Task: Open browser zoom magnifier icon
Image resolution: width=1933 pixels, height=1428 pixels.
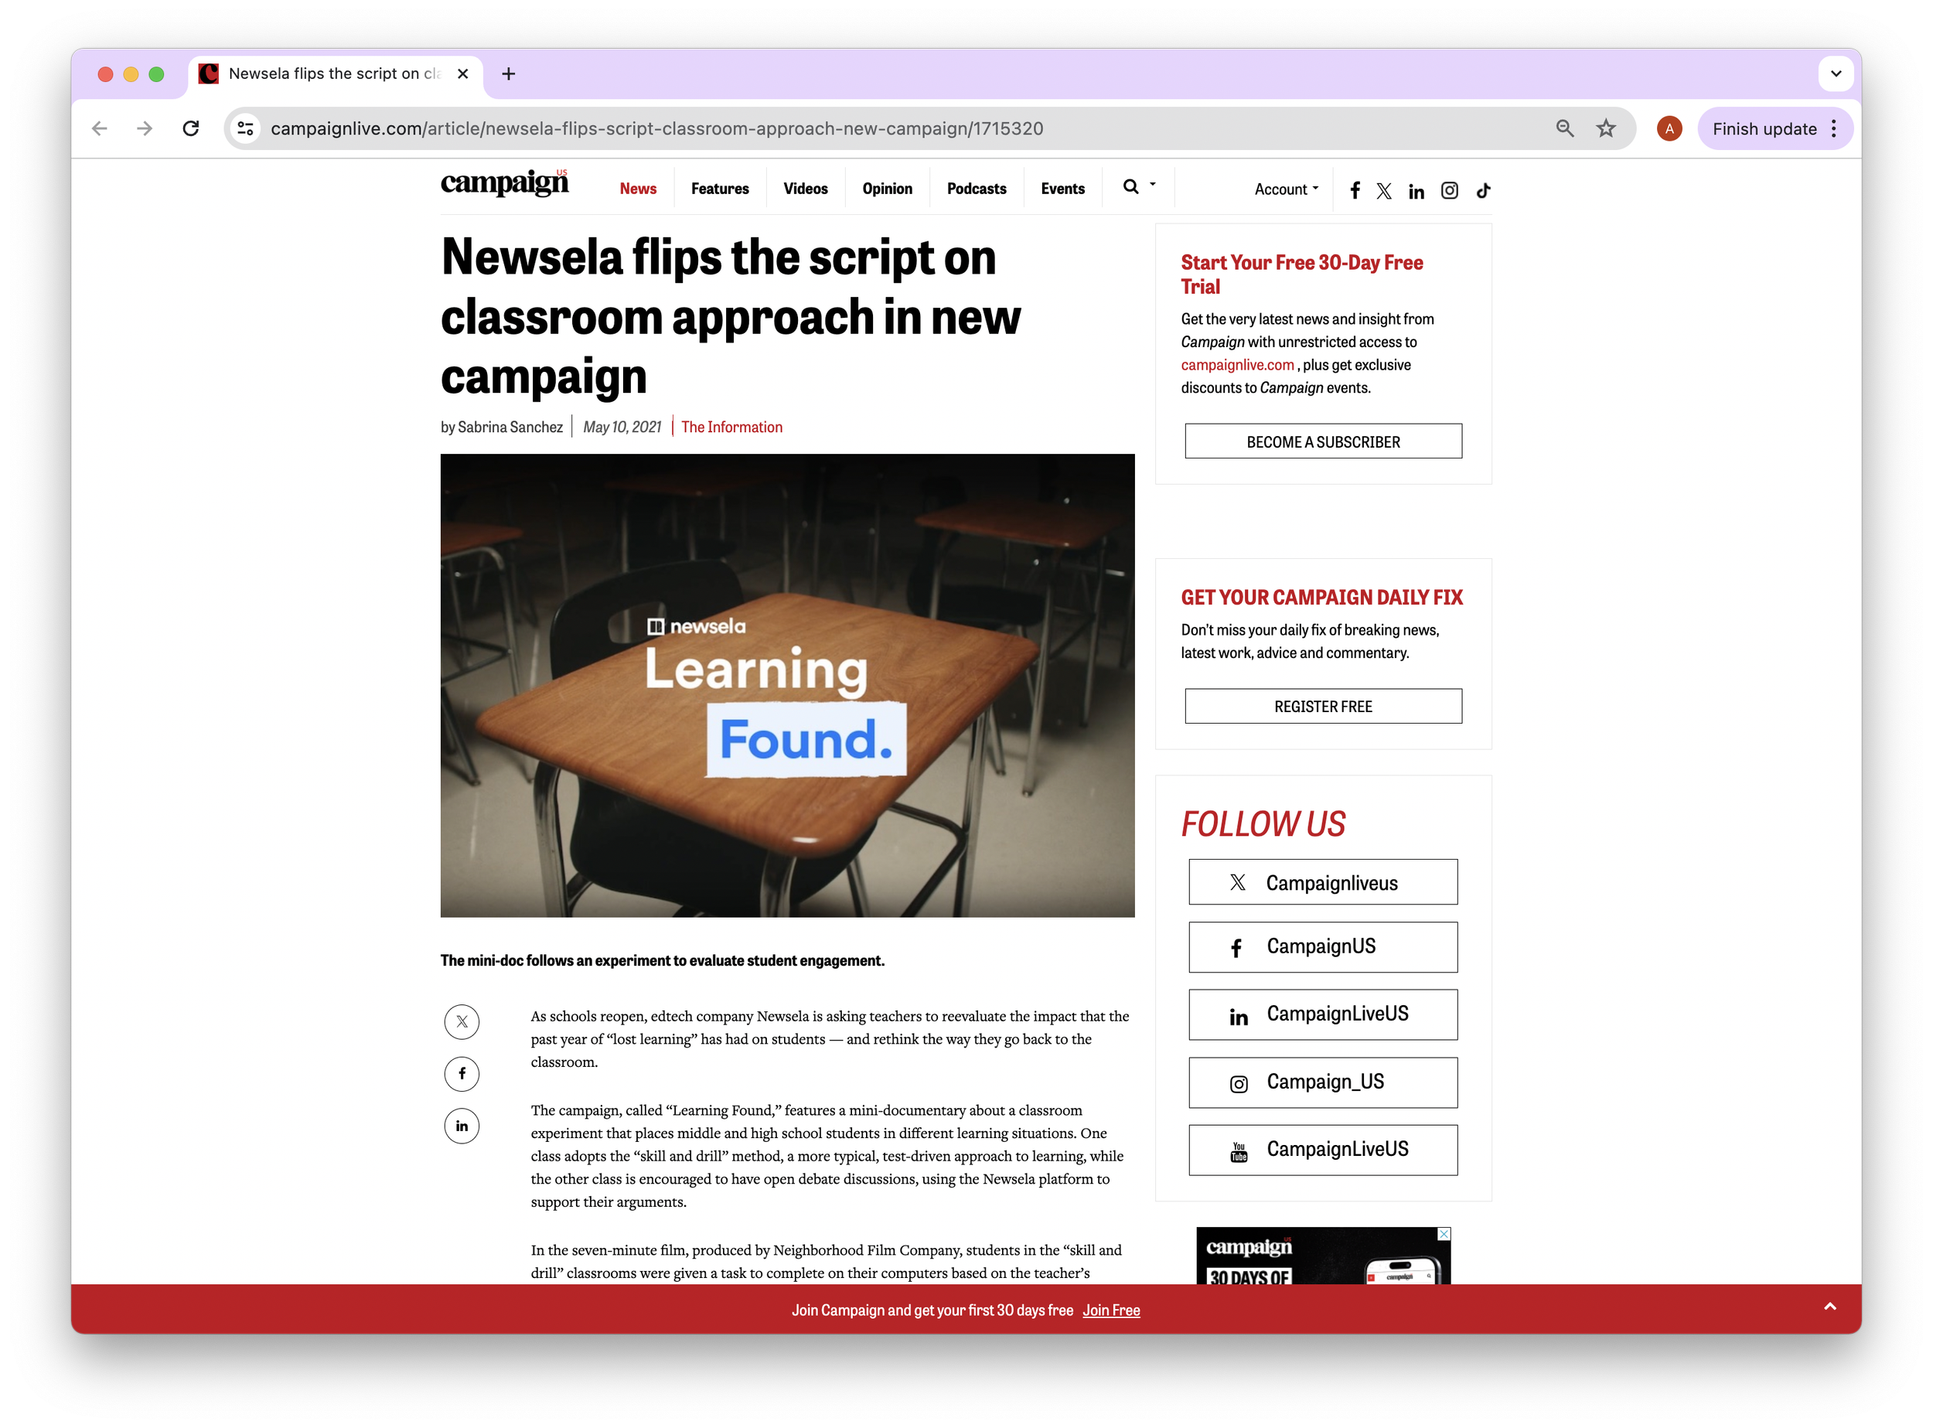Action: point(1564,129)
